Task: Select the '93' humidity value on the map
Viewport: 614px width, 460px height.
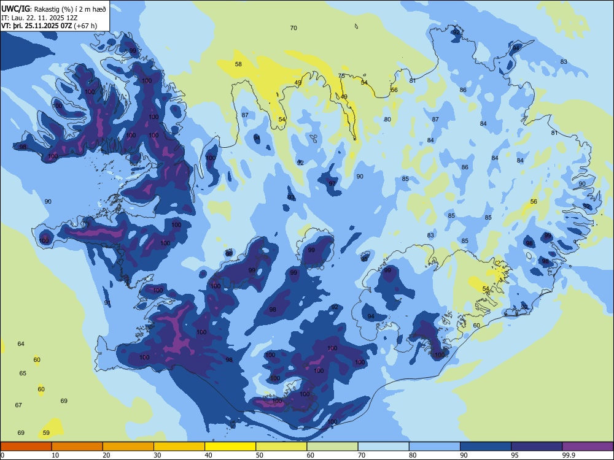Action: coord(291,197)
